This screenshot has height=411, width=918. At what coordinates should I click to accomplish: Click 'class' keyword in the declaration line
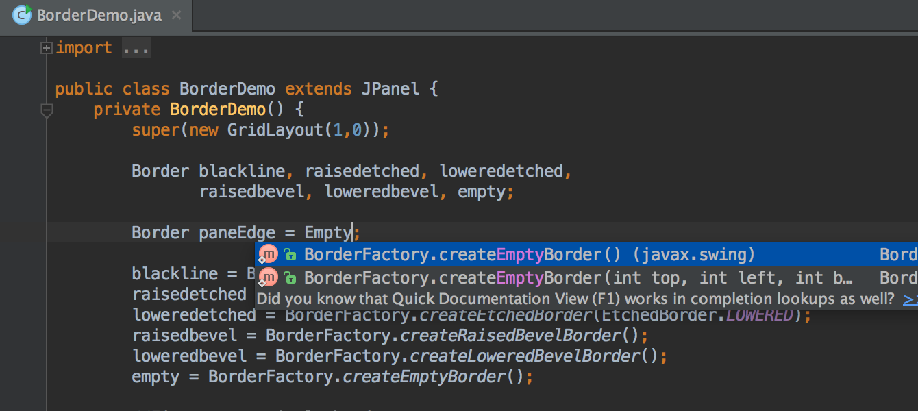pyautogui.click(x=146, y=89)
